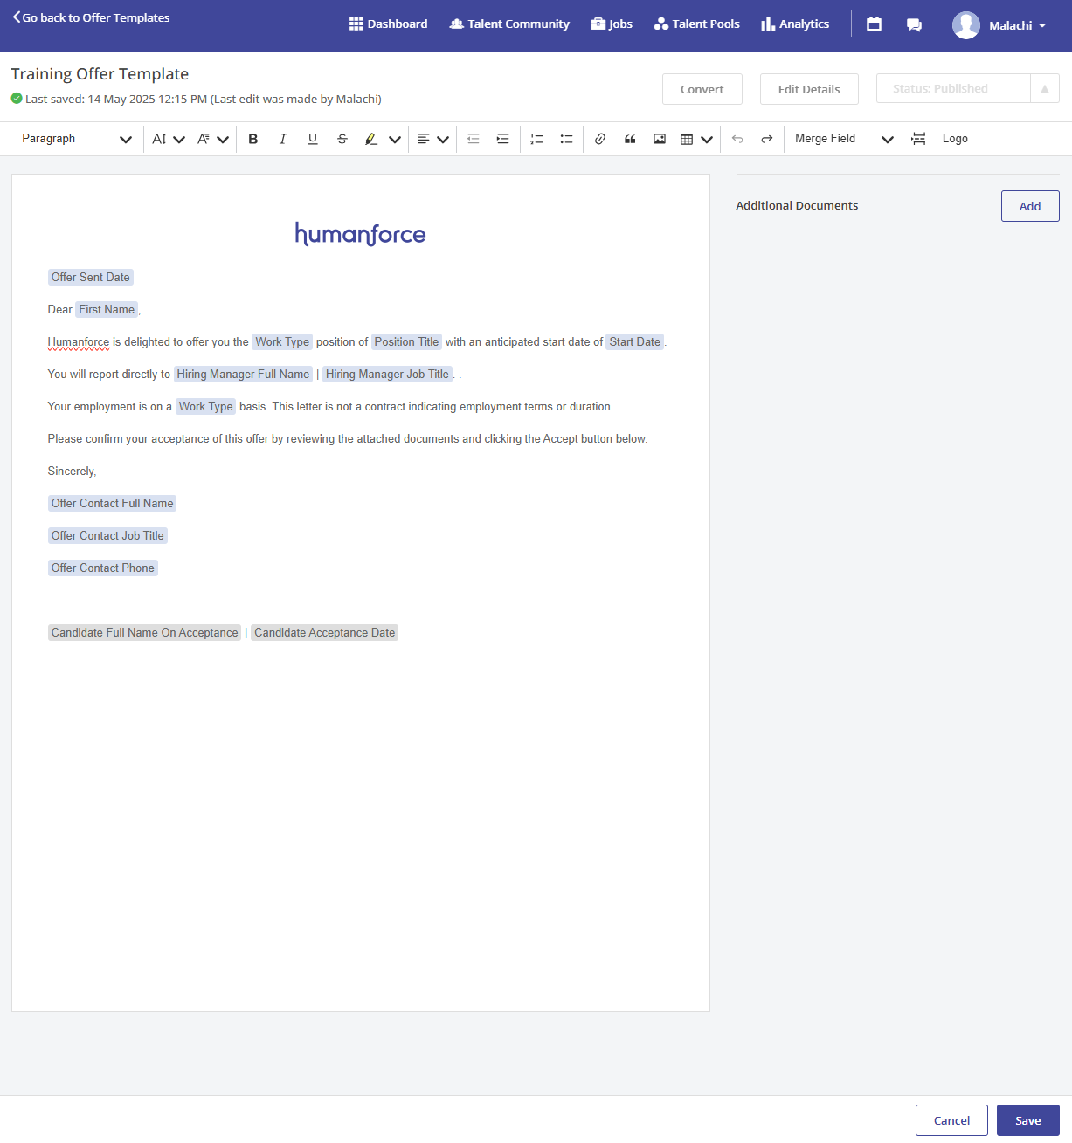Insert a block quote
The image size is (1072, 1143).
(630, 139)
